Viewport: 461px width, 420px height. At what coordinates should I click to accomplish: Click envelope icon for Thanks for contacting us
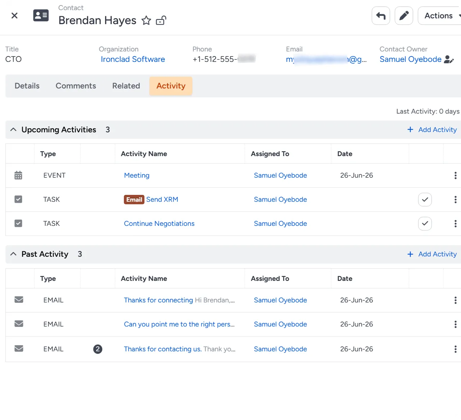[19, 348]
